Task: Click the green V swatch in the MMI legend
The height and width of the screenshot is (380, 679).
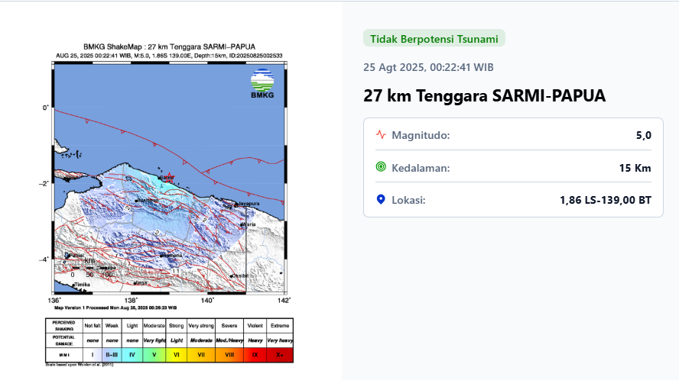Action: [x=154, y=355]
